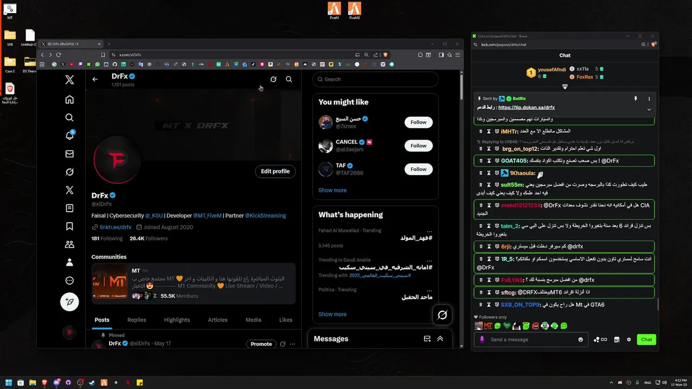Open the MT community card

[194, 284]
